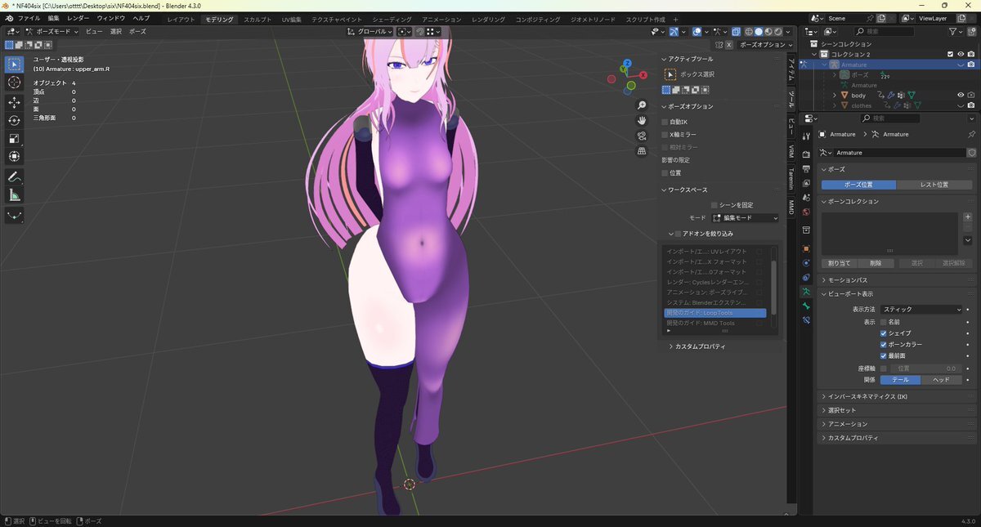Image resolution: width=981 pixels, height=527 pixels.
Task: Click the zoom magnifier icon in viewport
Action: click(642, 105)
